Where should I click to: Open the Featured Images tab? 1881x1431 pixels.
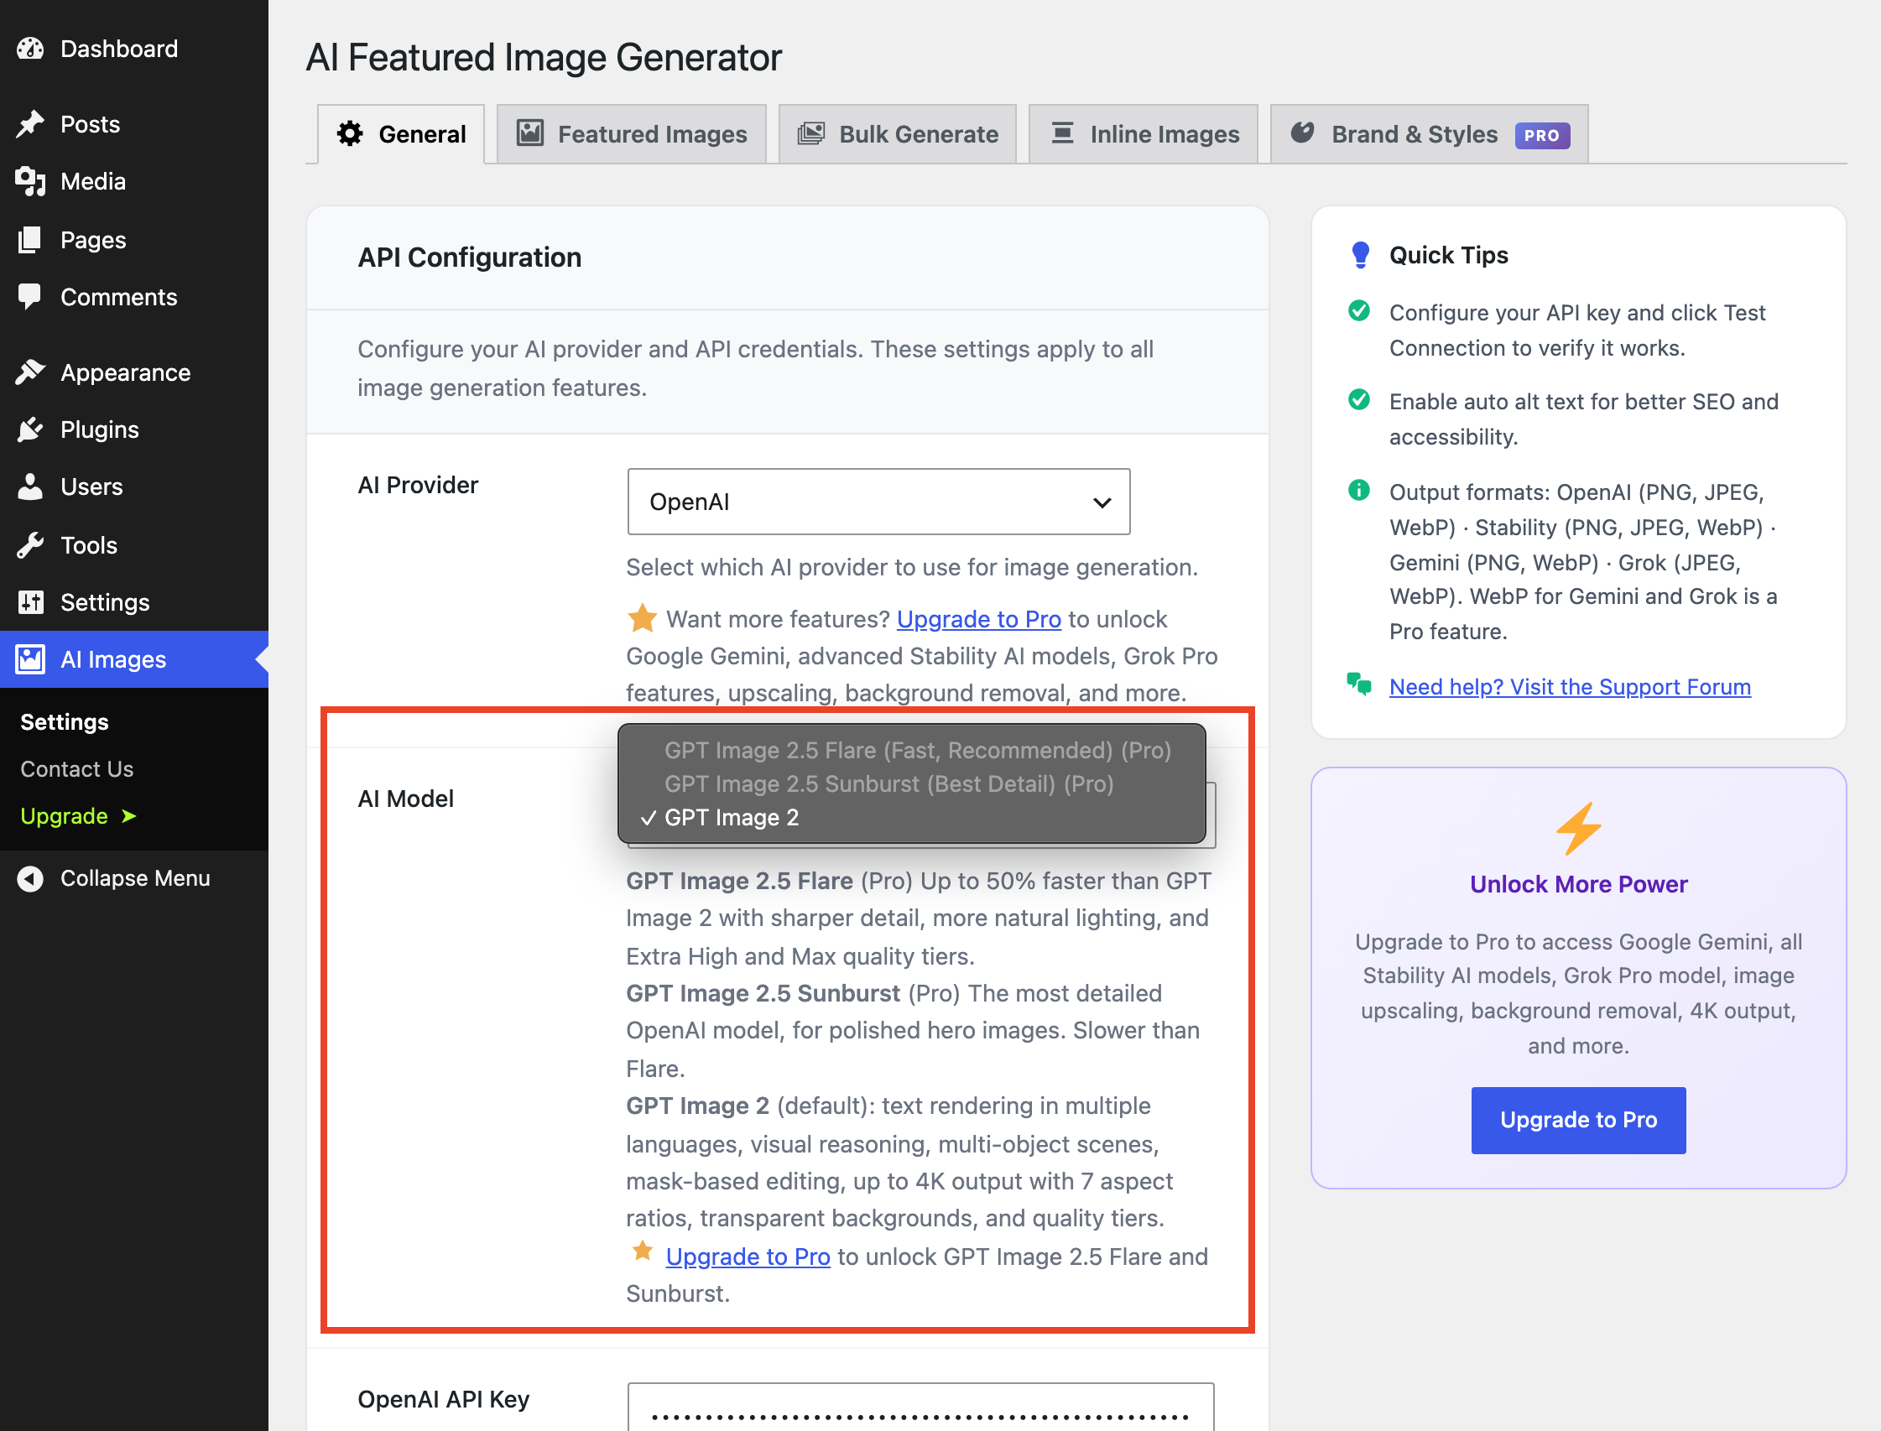click(x=631, y=133)
